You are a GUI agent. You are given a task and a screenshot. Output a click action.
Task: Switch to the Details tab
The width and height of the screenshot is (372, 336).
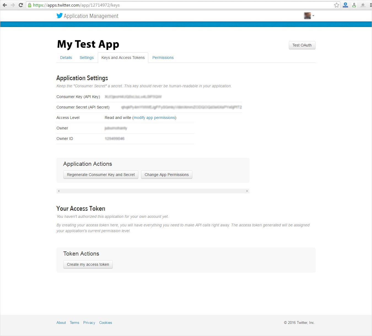pyautogui.click(x=66, y=58)
